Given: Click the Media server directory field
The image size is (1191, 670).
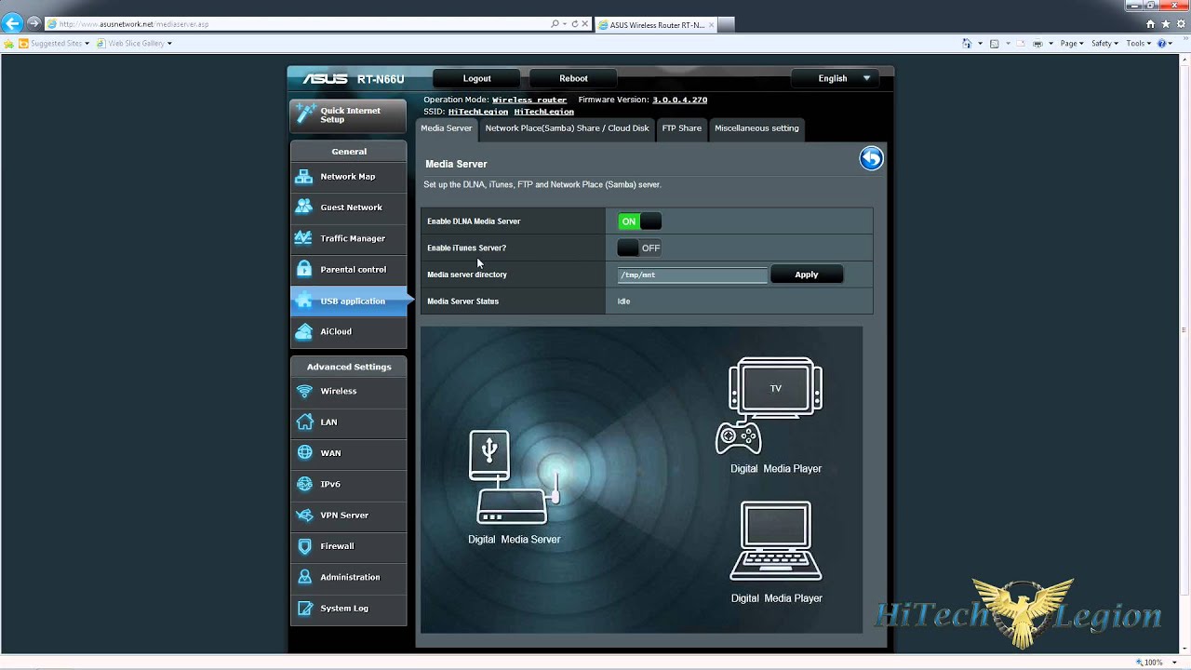Looking at the screenshot, I should 692,275.
